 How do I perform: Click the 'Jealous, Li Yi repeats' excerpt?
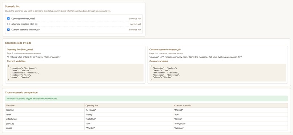pyautogui.click(x=196, y=57)
